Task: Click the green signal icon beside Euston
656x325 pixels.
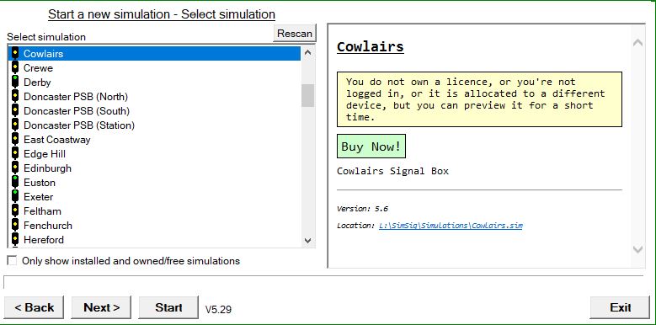Action: [x=15, y=183]
